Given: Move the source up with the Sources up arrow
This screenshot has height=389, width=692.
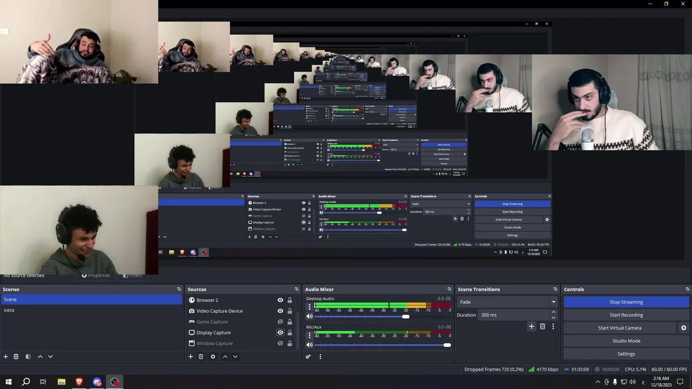Looking at the screenshot, I should [x=225, y=357].
